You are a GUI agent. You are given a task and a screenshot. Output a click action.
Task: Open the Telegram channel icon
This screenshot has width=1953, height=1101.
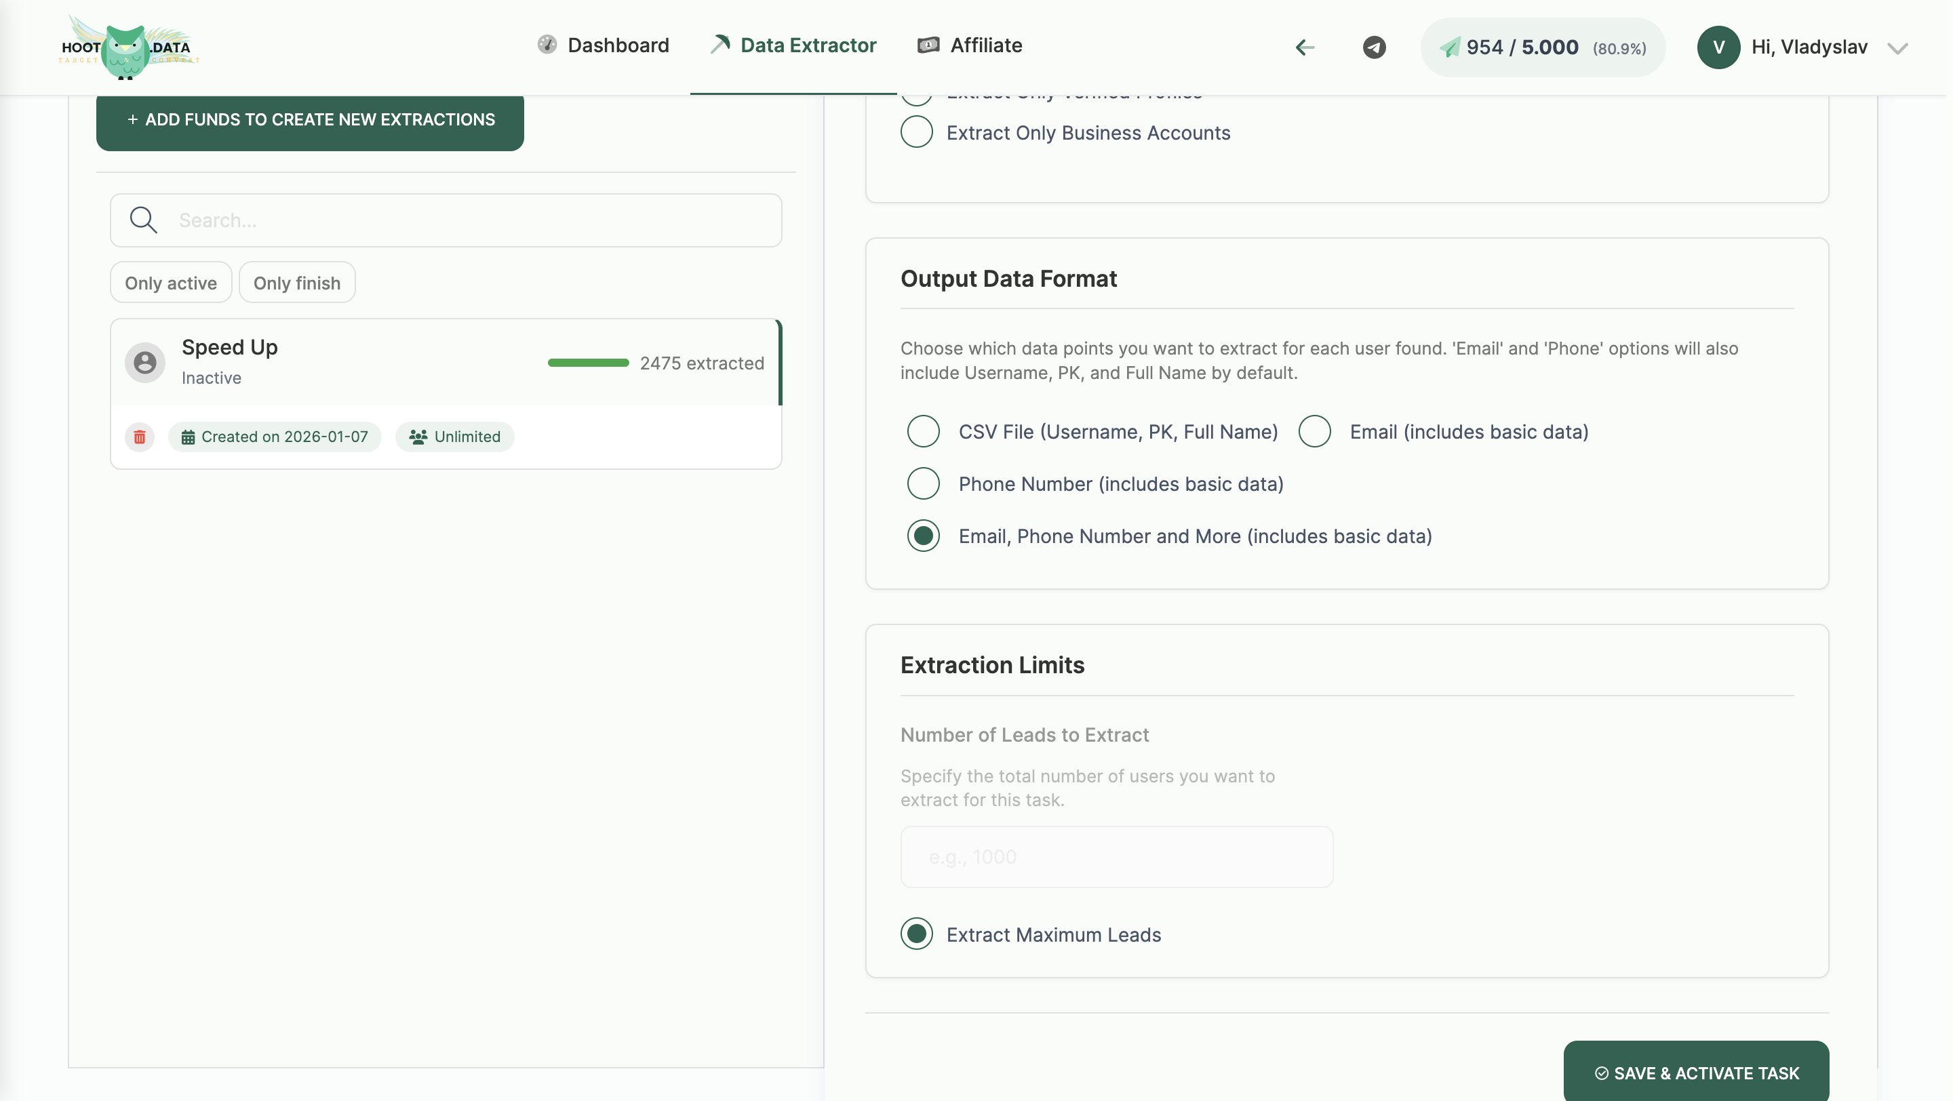(x=1373, y=47)
